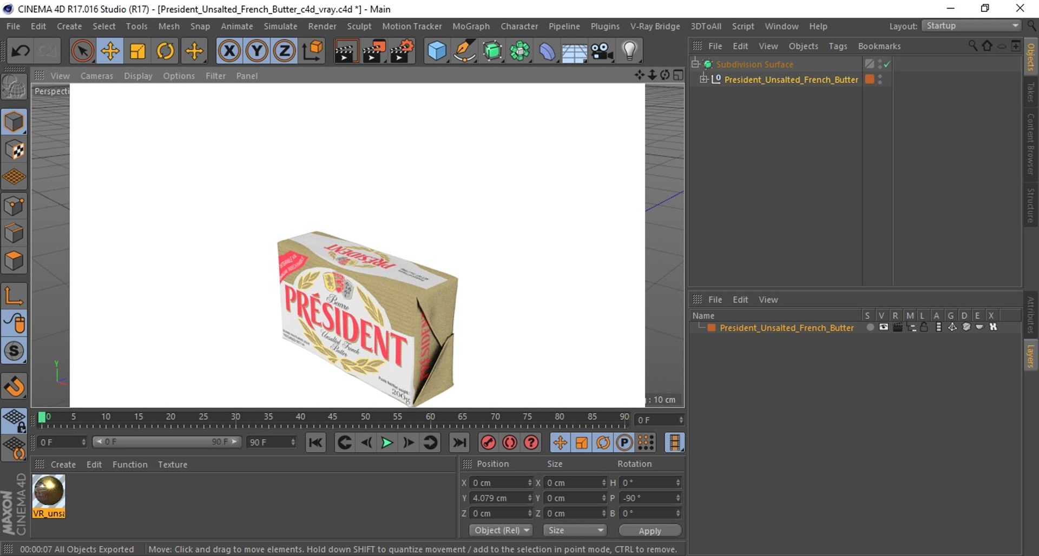Click Record Active Objects button

click(488, 443)
